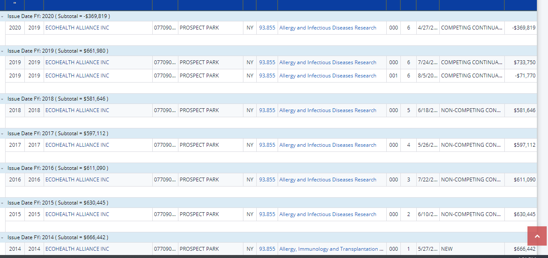The width and height of the screenshot is (548, 258).
Task: Open Allergy and Infectious Diseases Research in 2016 row
Action: [328, 180]
